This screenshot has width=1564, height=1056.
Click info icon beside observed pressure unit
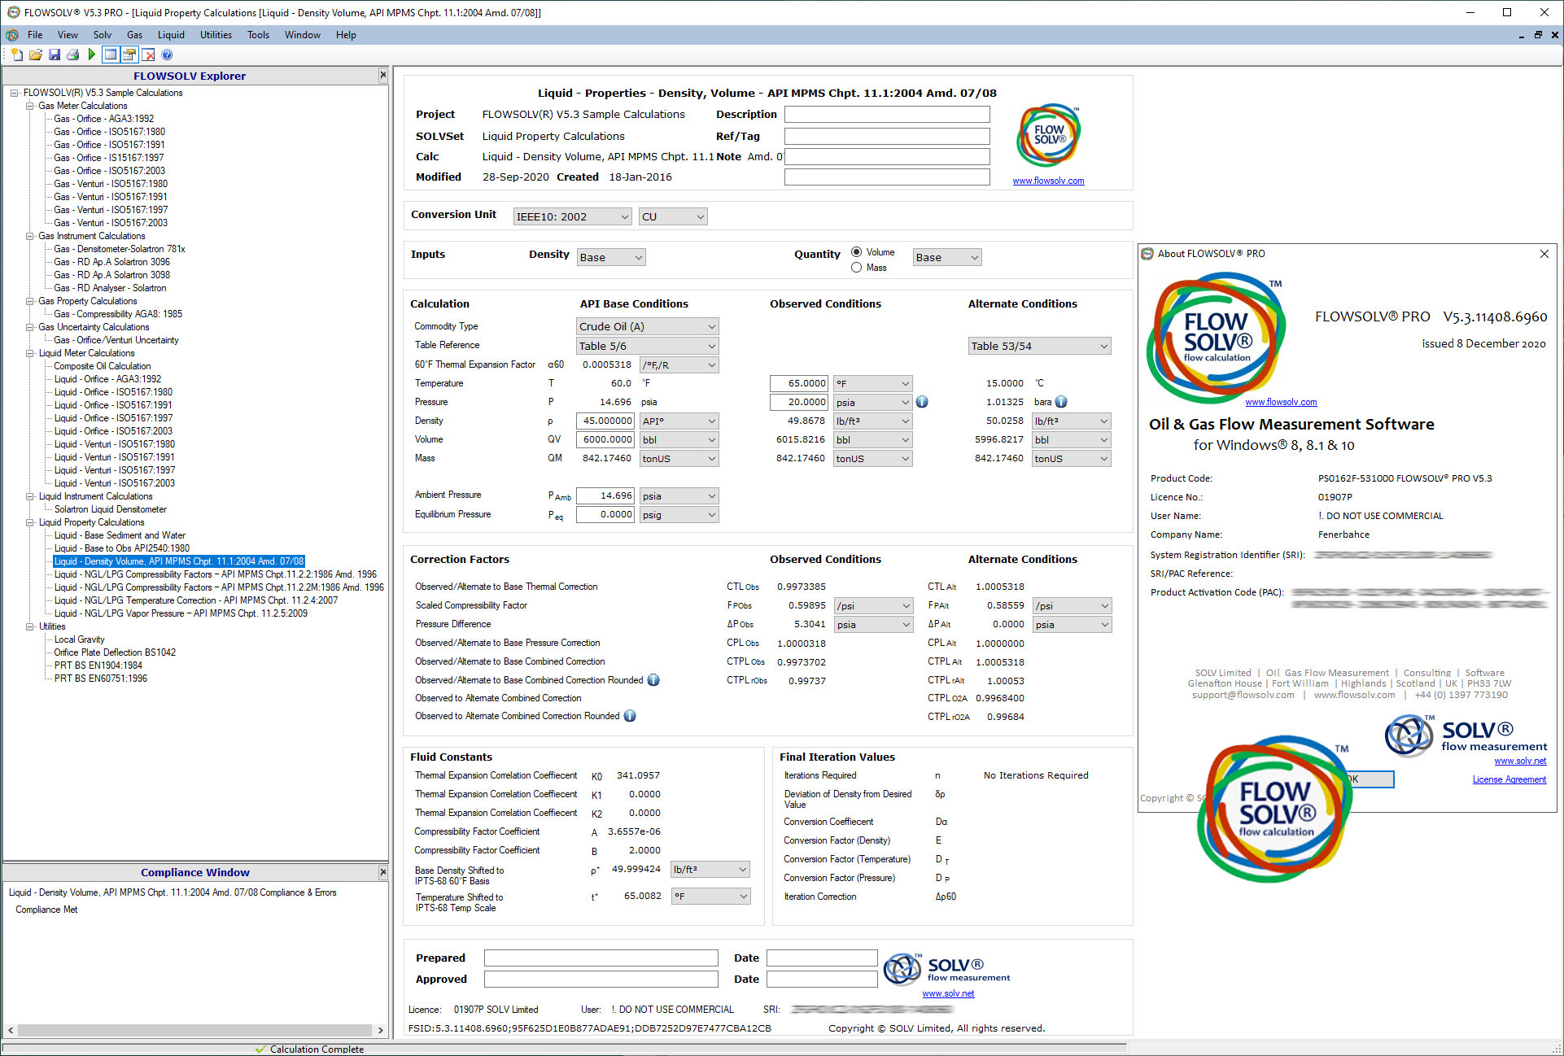[x=922, y=402]
